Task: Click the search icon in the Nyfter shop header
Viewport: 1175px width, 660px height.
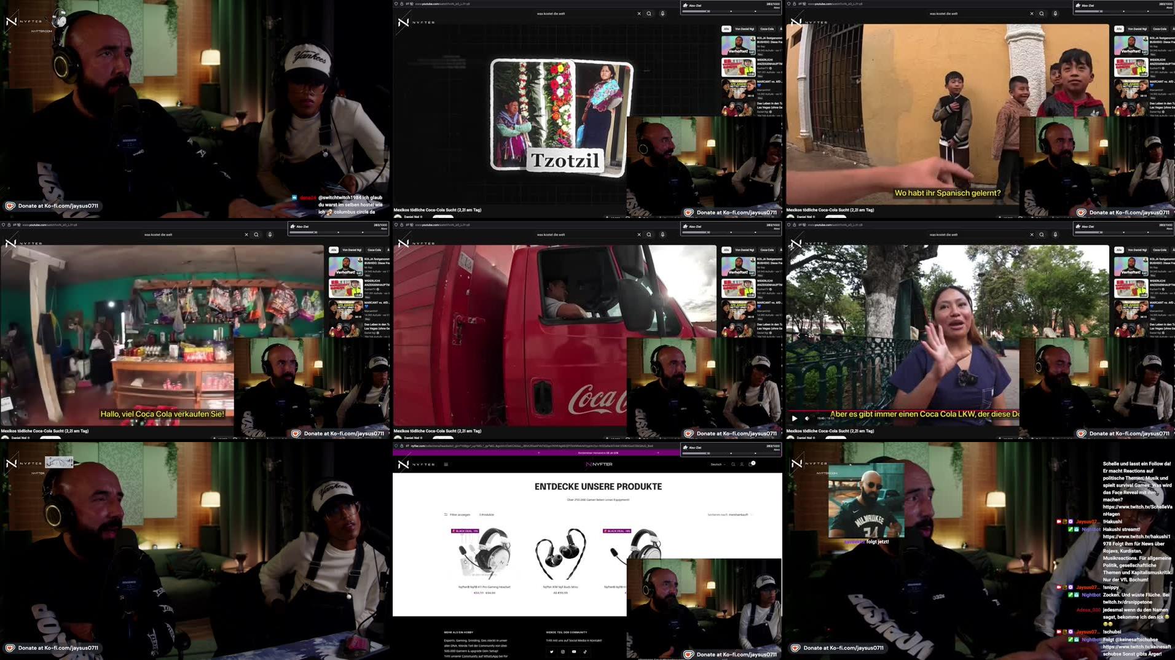Action: point(733,465)
